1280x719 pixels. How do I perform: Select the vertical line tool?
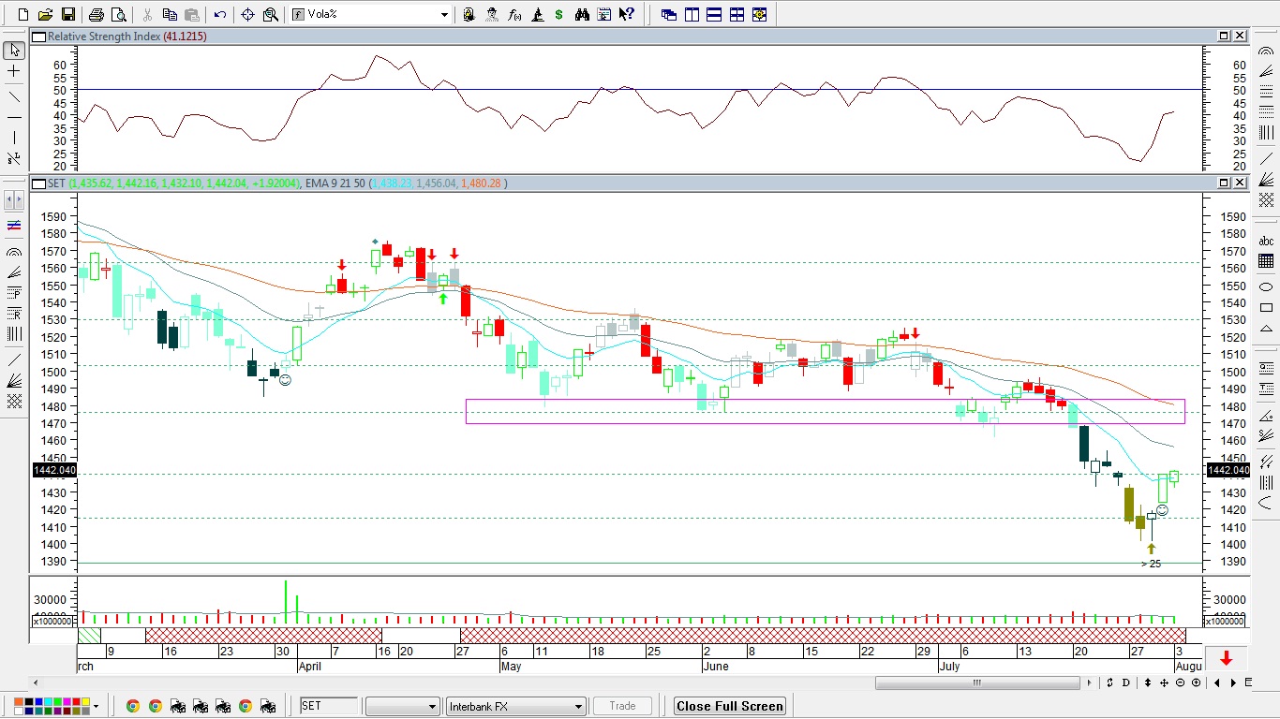14,138
